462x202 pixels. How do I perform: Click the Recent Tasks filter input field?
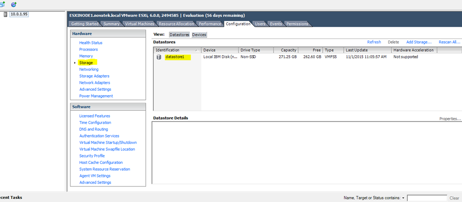click(x=427, y=198)
